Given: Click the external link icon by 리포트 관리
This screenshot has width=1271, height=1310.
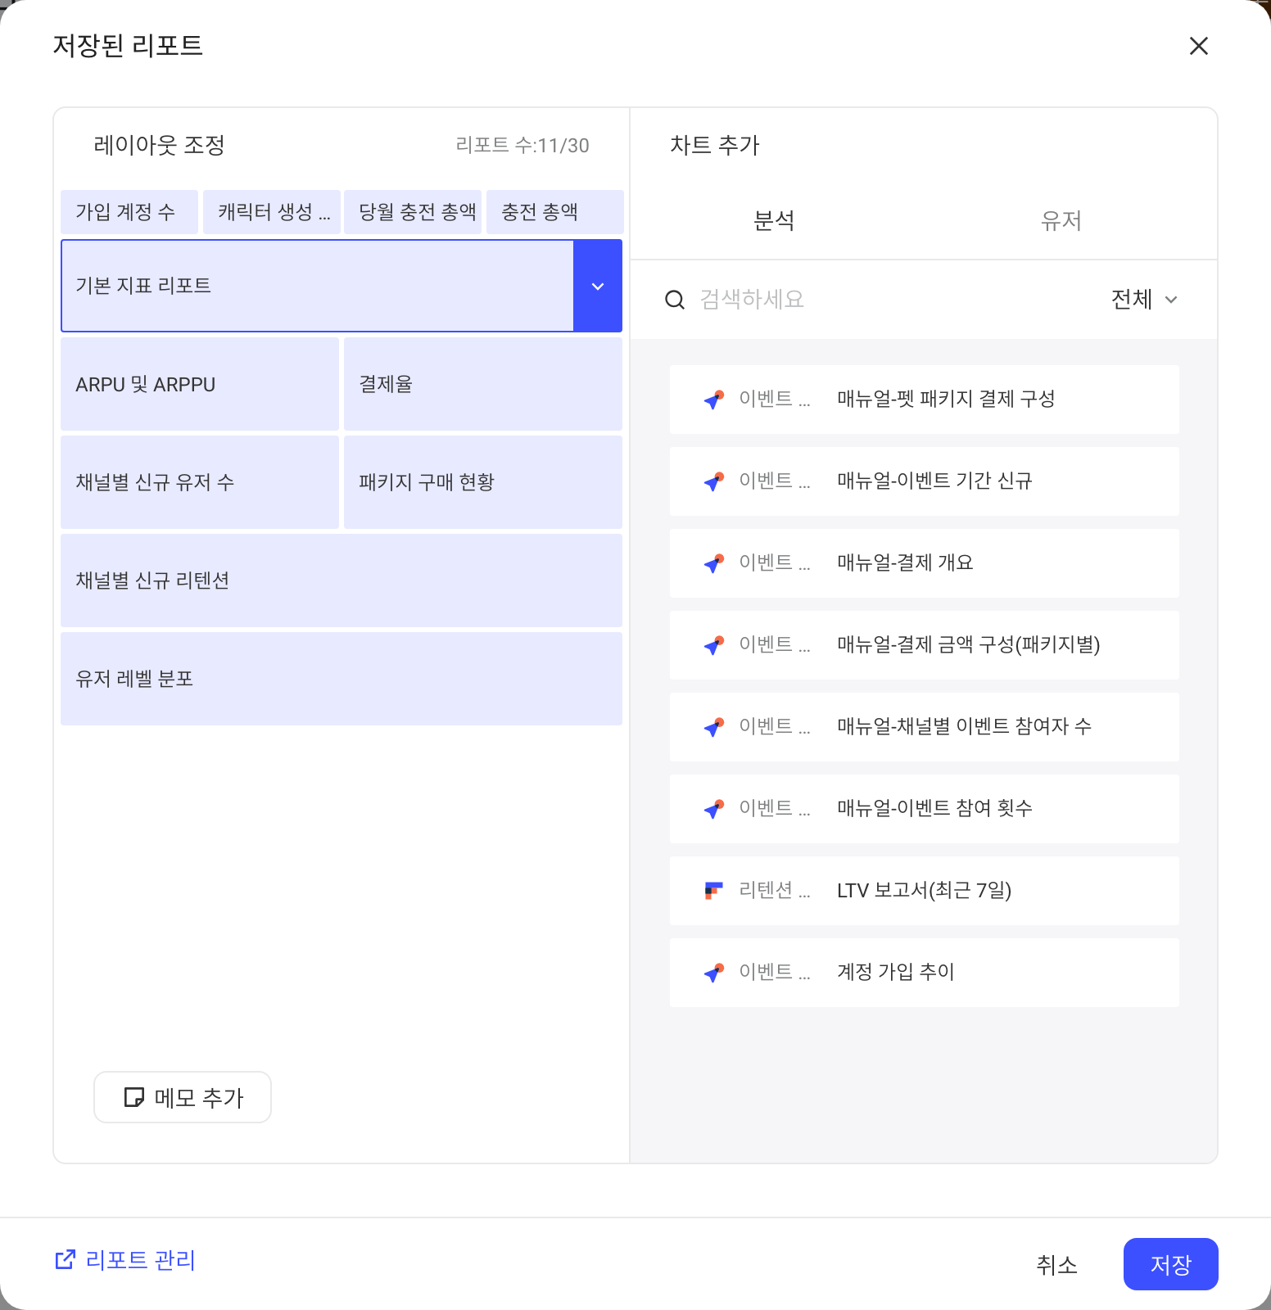Looking at the screenshot, I should tap(65, 1259).
